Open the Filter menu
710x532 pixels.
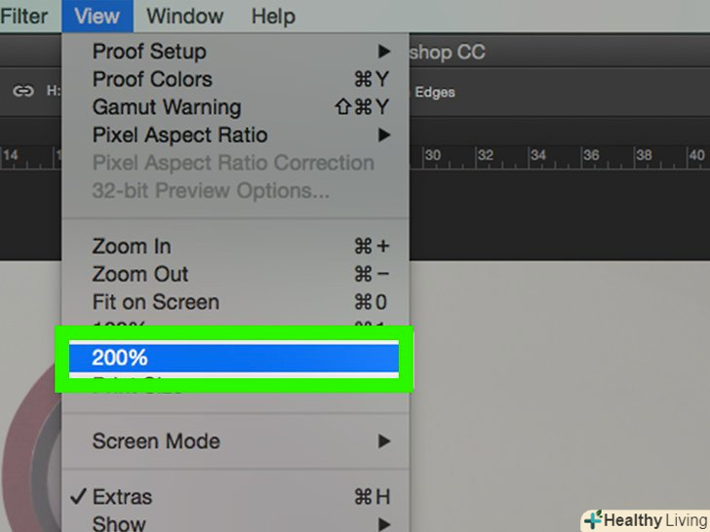[24, 16]
